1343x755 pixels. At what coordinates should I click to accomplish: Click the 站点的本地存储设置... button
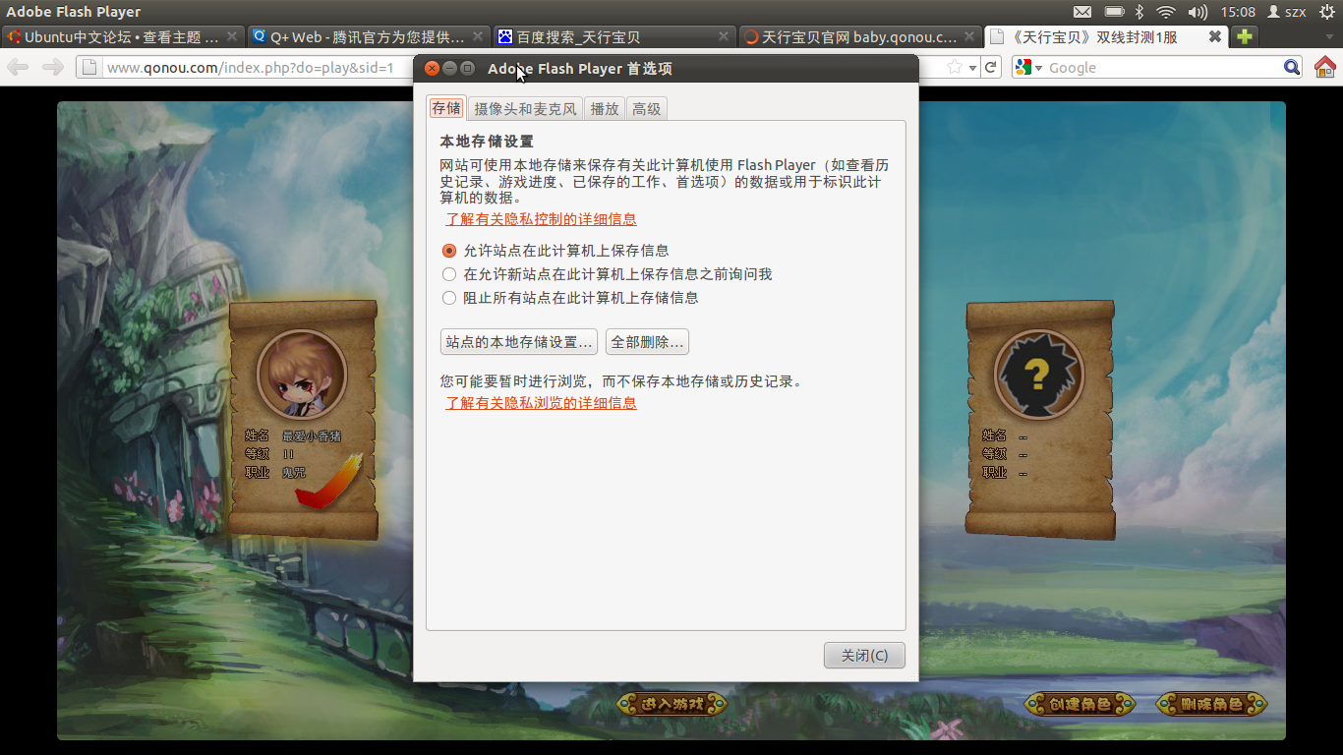[x=518, y=342]
